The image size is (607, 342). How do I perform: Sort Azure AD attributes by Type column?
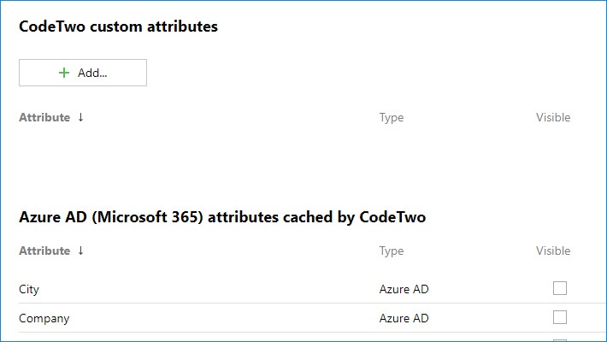point(391,251)
